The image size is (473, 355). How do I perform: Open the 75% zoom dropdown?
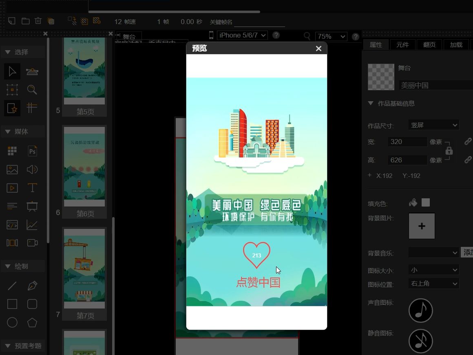tap(331, 37)
